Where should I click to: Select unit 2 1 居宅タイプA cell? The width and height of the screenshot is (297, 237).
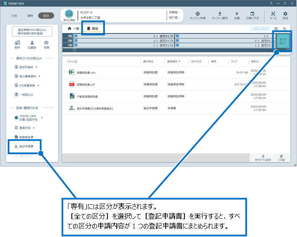pyautogui.click(x=124, y=40)
